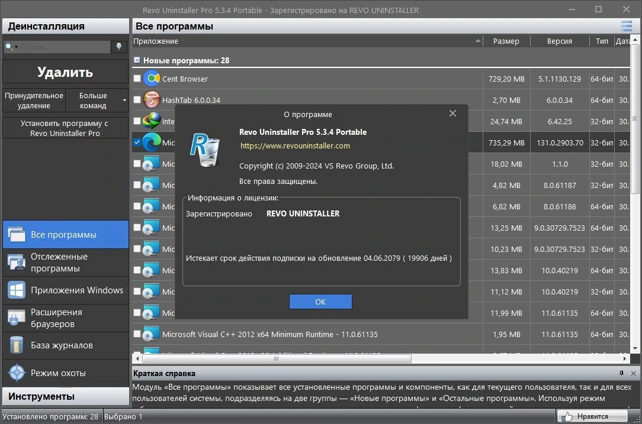Check the checkbox in 4,82 MB row
The image size is (642, 424).
pyautogui.click(x=137, y=185)
